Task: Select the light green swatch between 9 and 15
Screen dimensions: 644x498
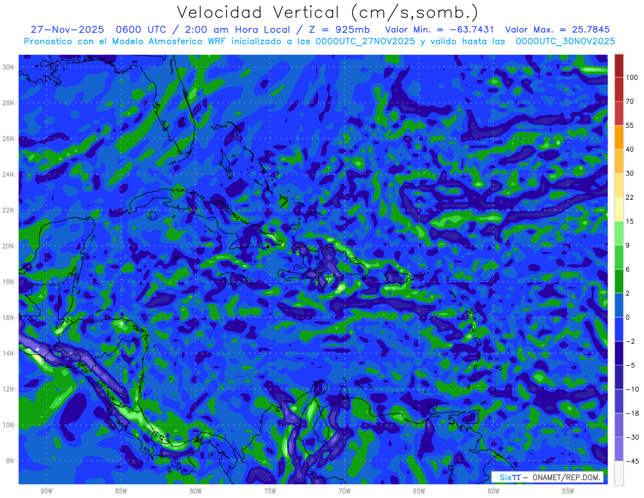Action: pyautogui.click(x=619, y=233)
